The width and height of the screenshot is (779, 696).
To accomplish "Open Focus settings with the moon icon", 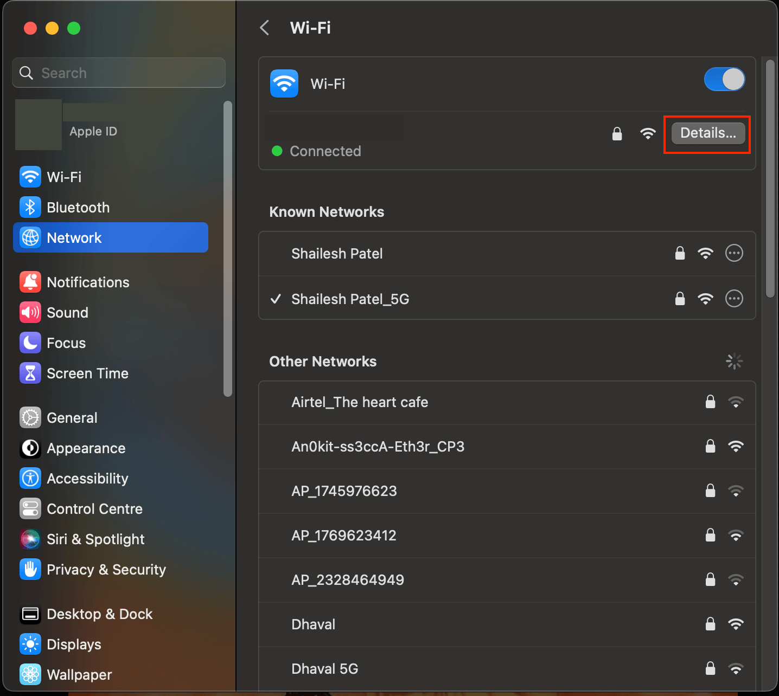I will [x=30, y=343].
